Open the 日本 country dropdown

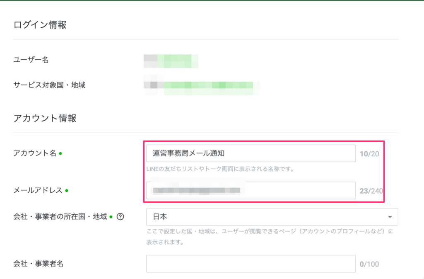click(272, 216)
